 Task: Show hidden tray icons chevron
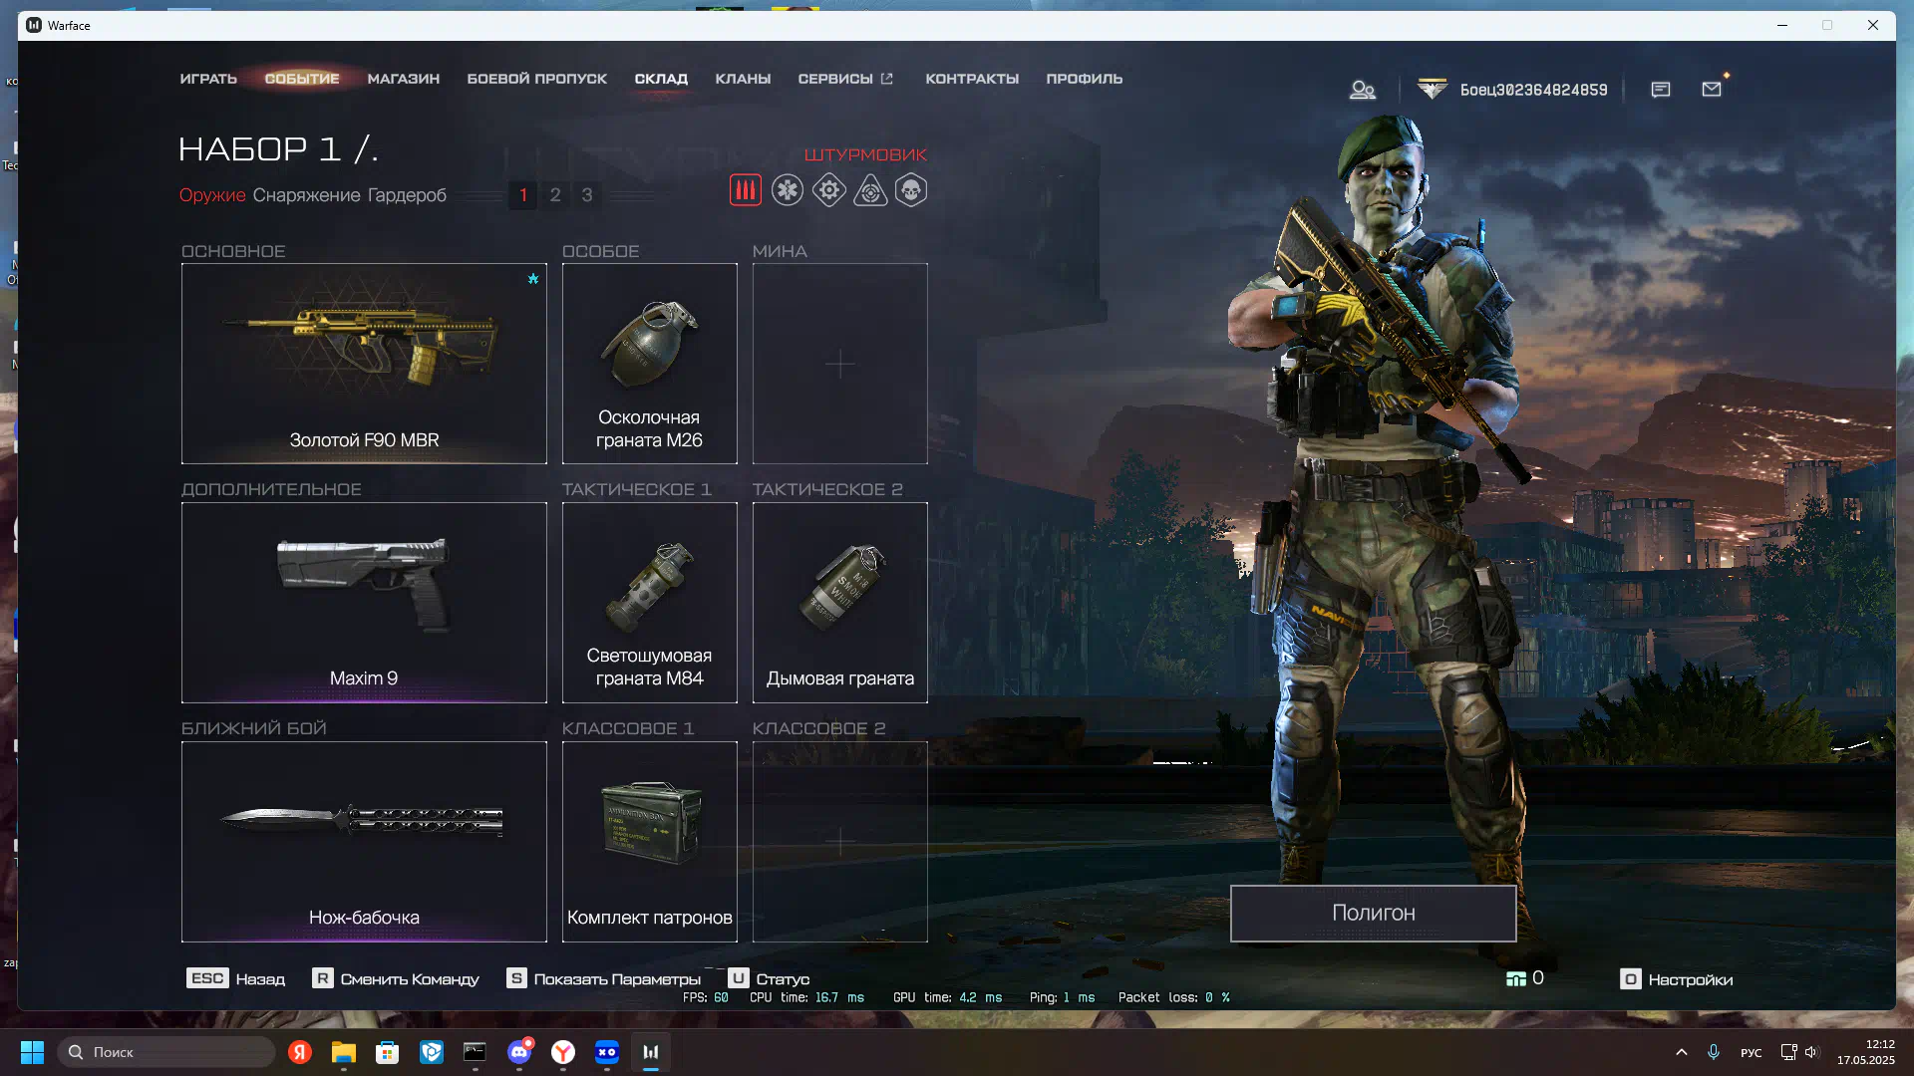tap(1682, 1052)
